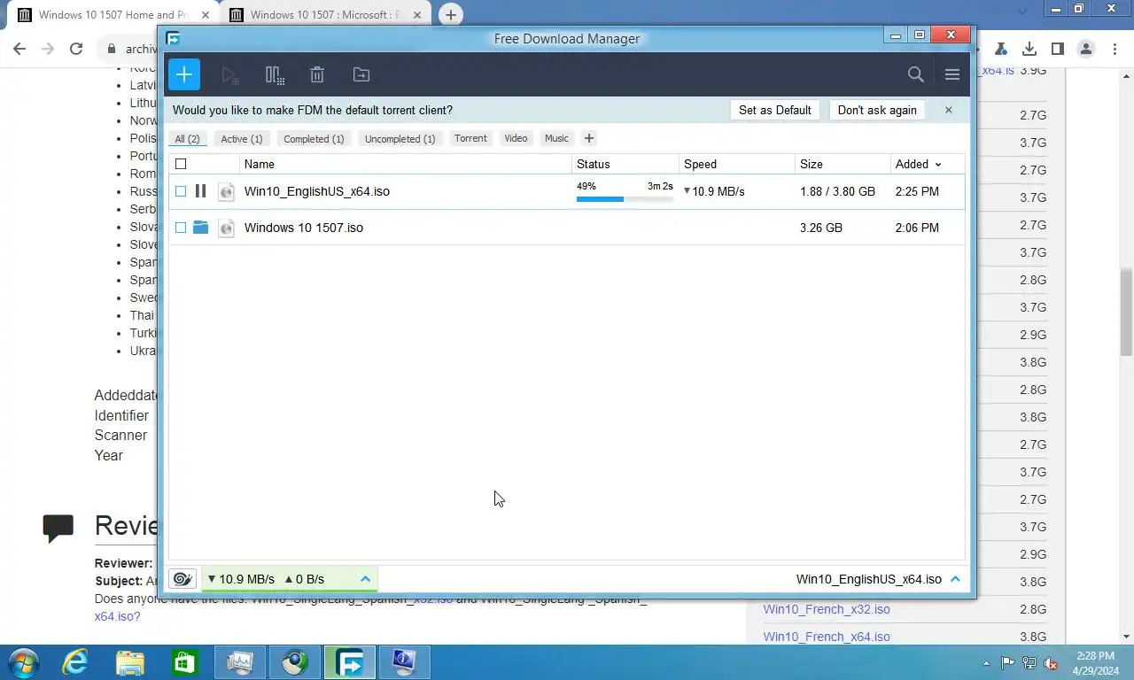The width and height of the screenshot is (1134, 680).
Task: Select the Win10_EnglishUS_x64.iso file name
Action: click(x=317, y=191)
